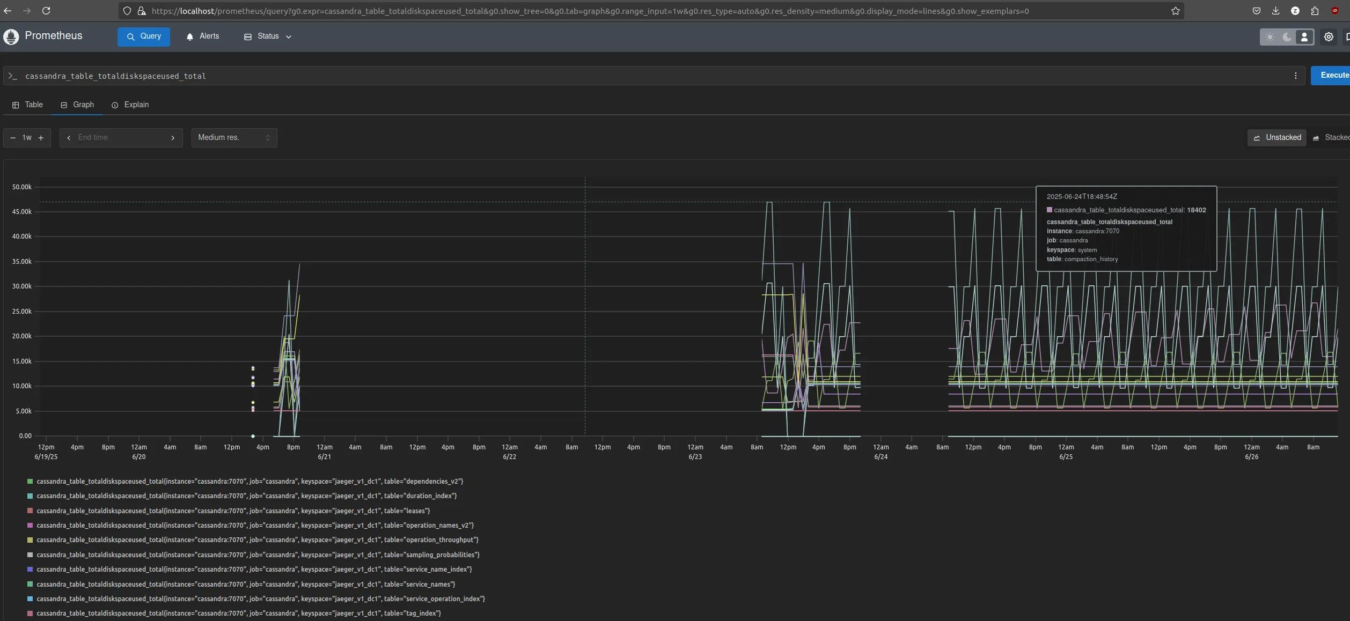Move end time forward with right chevron
The image size is (1350, 621).
pos(173,138)
